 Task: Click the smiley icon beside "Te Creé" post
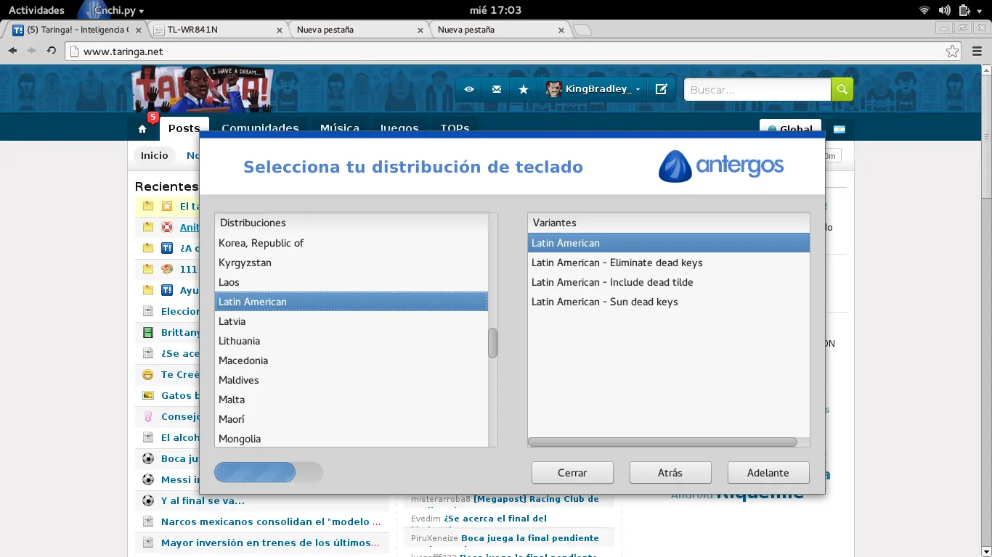tap(148, 375)
